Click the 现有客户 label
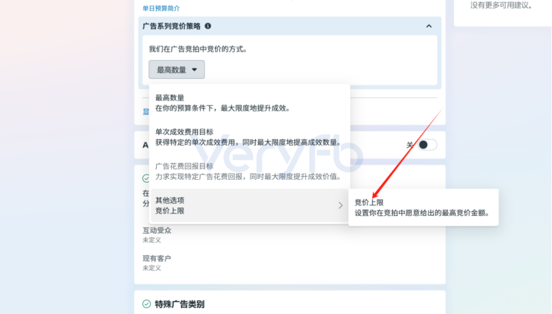552x314 pixels. (x=157, y=258)
